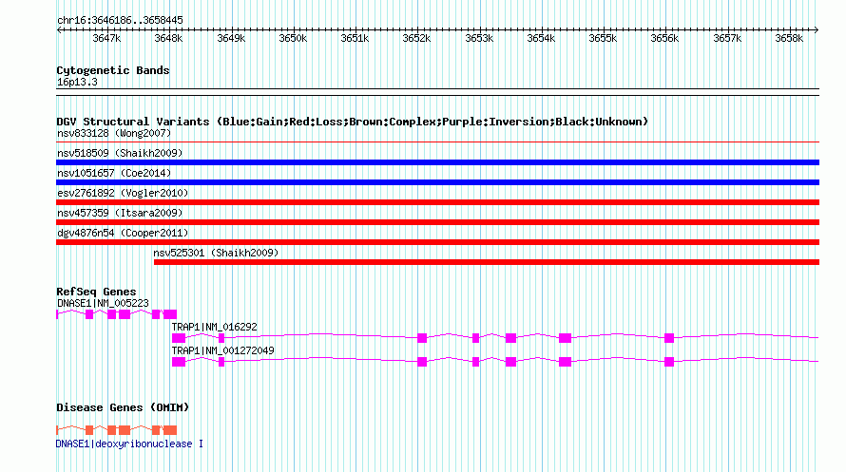This screenshot has width=846, height=472.
Task: Click the 3655k ruler tick label
Action: coord(603,38)
